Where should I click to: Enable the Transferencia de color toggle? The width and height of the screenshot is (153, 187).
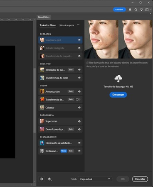tap(78, 99)
